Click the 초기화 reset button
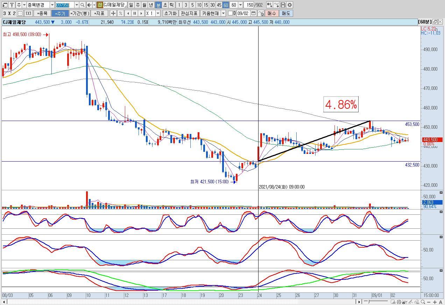This screenshot has height=305, width=445. coord(170,13)
